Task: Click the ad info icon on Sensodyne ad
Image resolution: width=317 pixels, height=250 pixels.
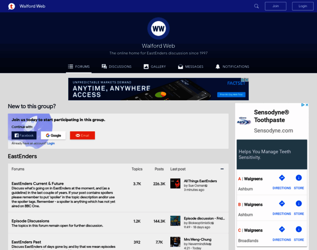Action: (x=303, y=105)
